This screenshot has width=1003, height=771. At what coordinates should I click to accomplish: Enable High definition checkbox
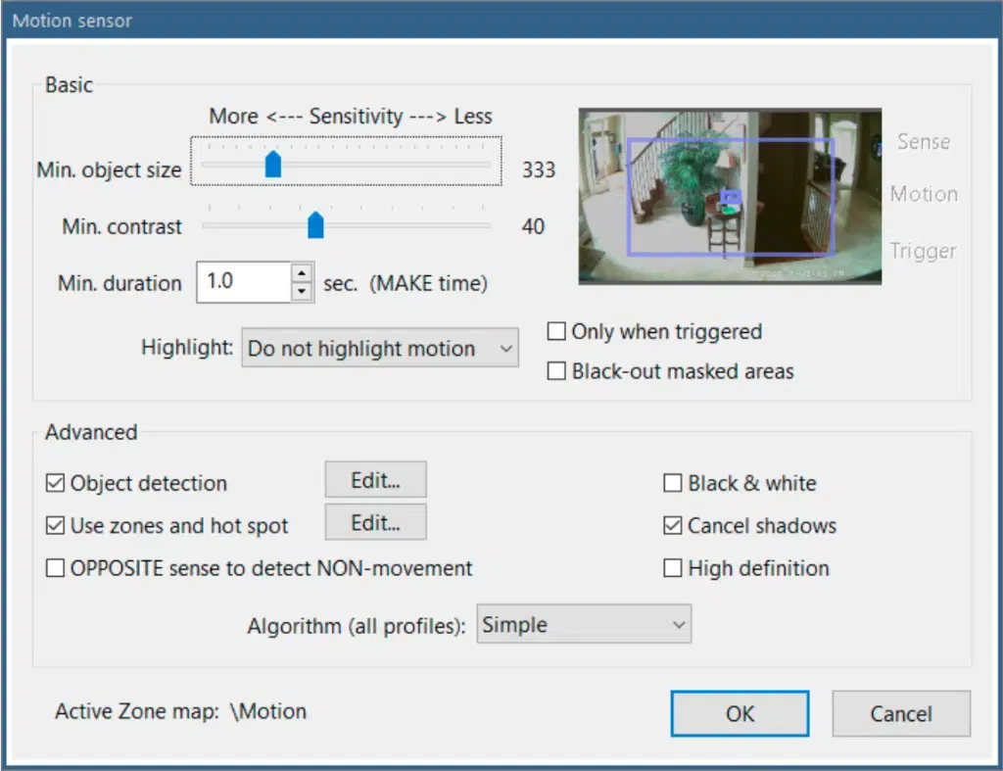click(673, 568)
